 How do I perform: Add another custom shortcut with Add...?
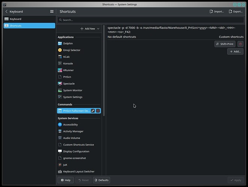(x=235, y=51)
